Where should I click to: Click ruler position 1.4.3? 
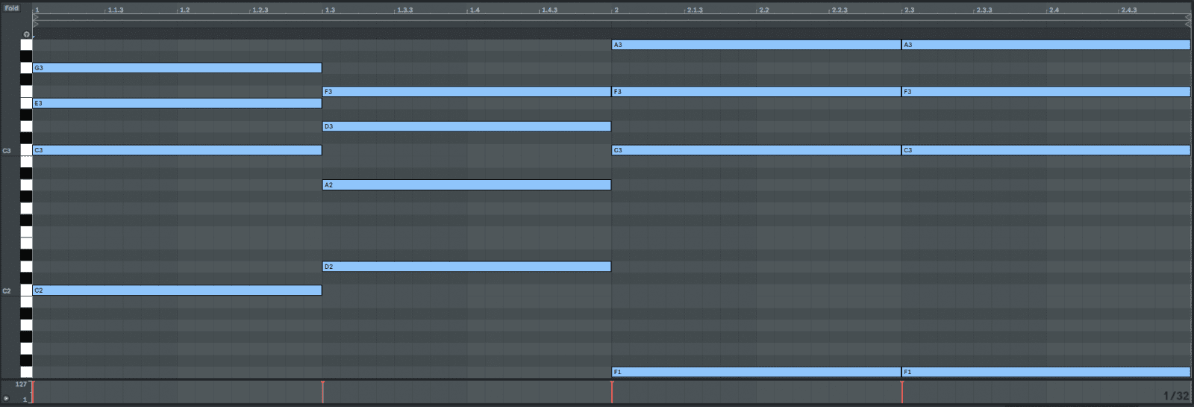point(550,10)
